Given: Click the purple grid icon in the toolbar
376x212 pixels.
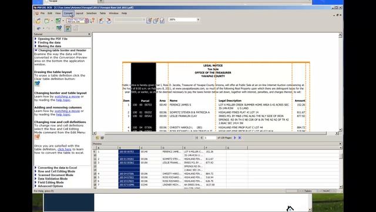Looking at the screenshot, I should click(87, 21).
